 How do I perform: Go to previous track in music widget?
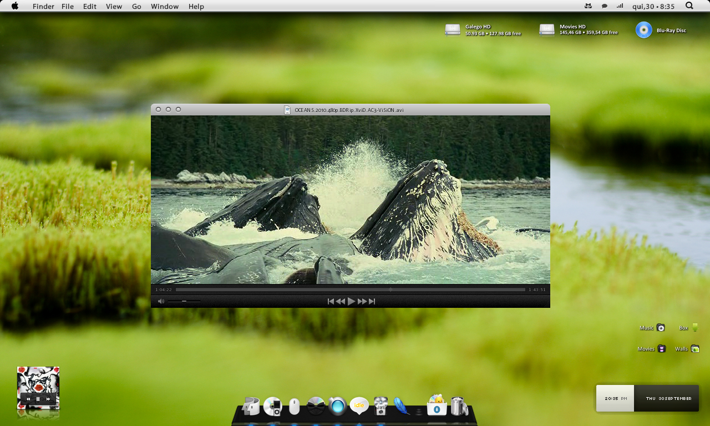click(x=28, y=399)
